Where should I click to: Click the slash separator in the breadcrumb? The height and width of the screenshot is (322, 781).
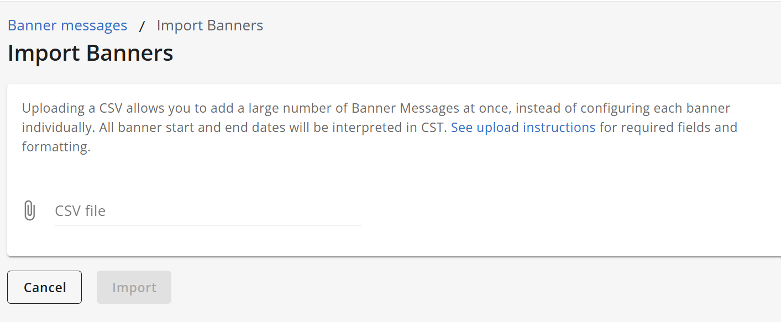pos(142,26)
